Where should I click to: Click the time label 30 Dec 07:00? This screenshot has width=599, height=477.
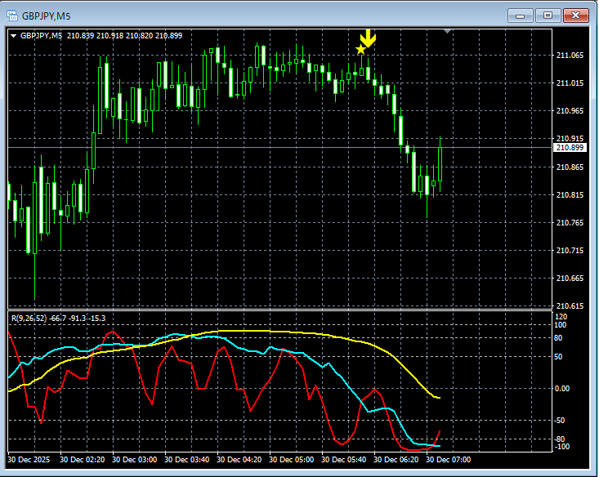[x=449, y=459]
